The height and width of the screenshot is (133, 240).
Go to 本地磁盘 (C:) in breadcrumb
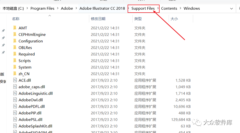click(x=13, y=8)
